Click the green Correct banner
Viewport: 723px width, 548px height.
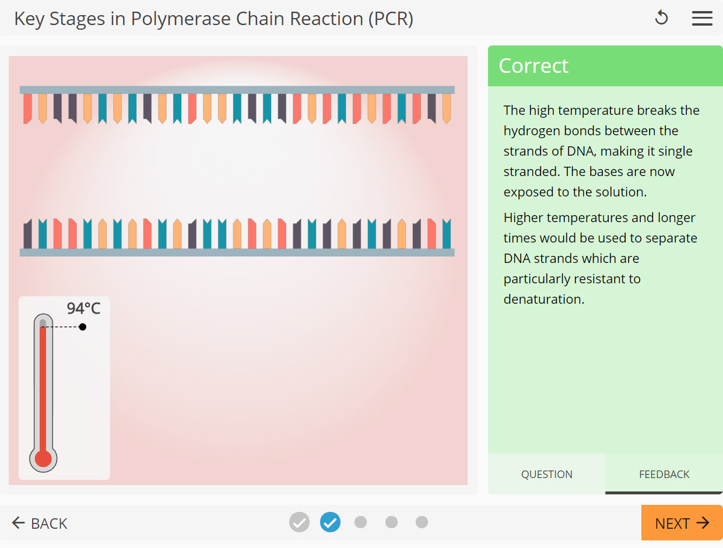coord(605,65)
